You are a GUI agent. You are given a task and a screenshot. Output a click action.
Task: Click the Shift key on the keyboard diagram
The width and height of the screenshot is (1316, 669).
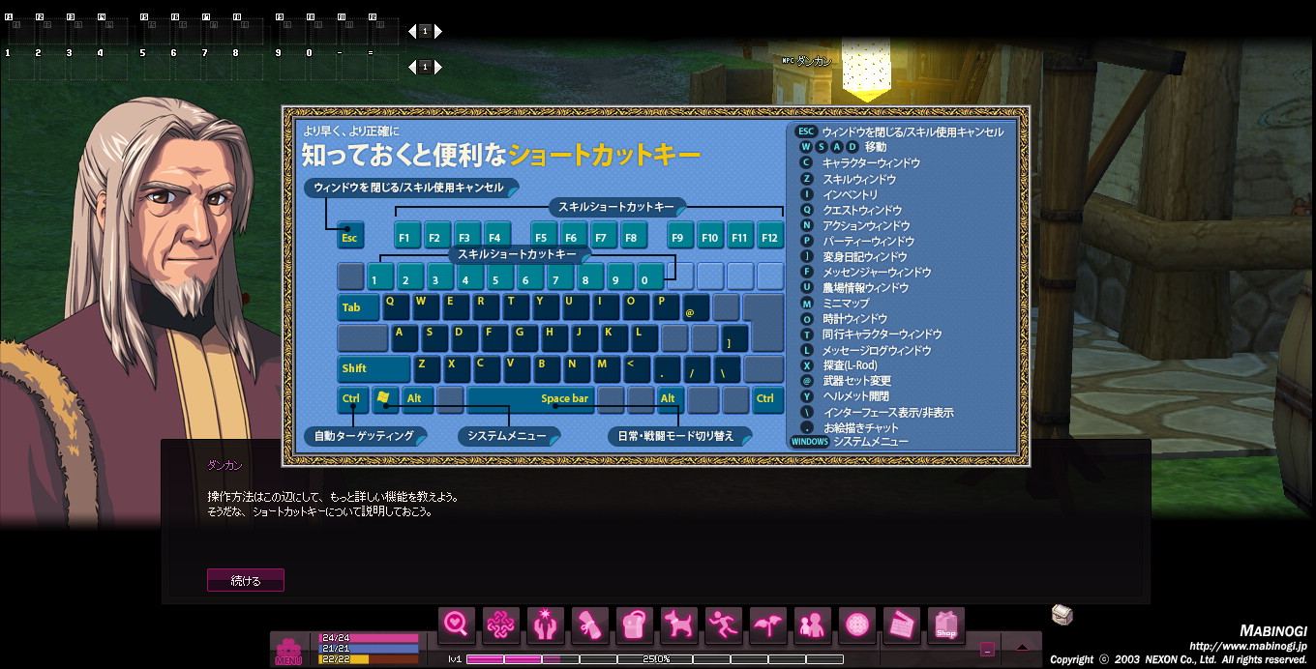pyautogui.click(x=374, y=368)
